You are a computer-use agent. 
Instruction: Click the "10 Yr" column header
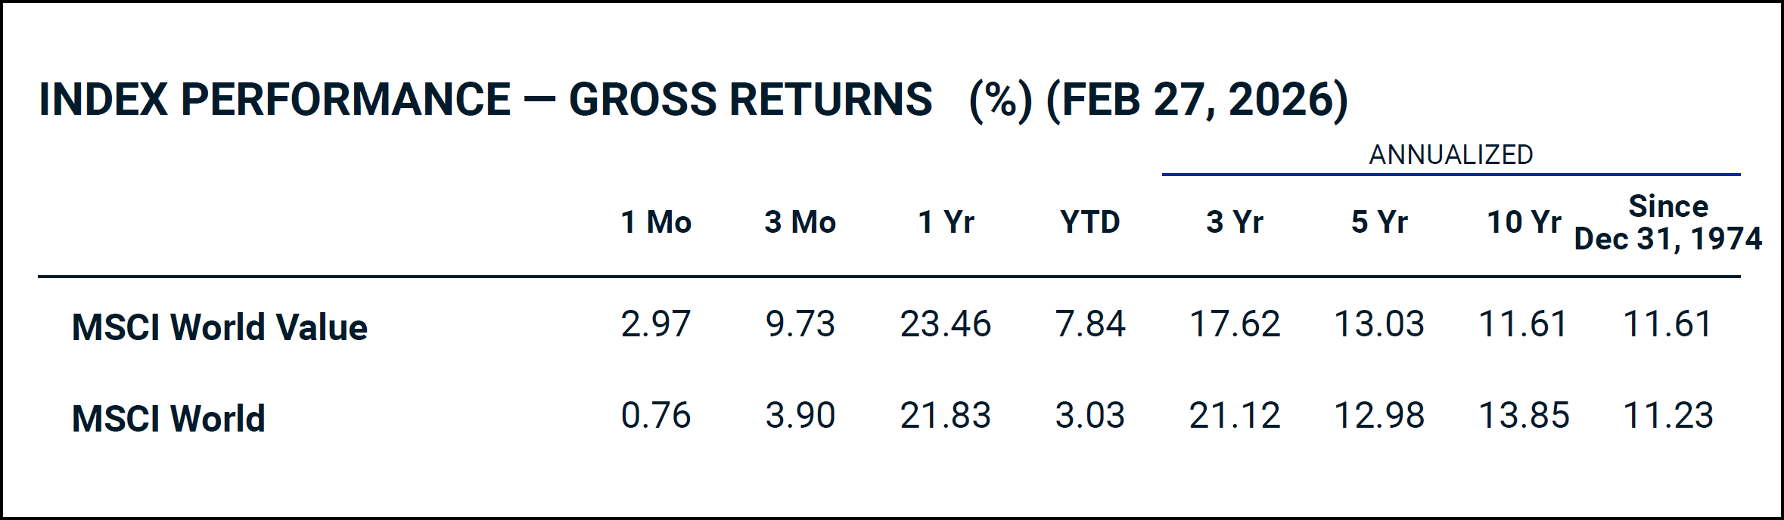coord(1524,222)
